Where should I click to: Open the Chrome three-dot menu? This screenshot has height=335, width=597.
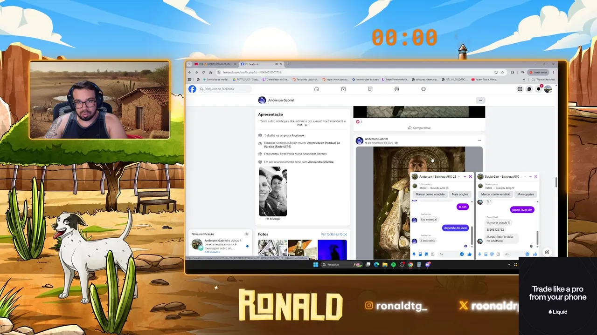click(554, 72)
